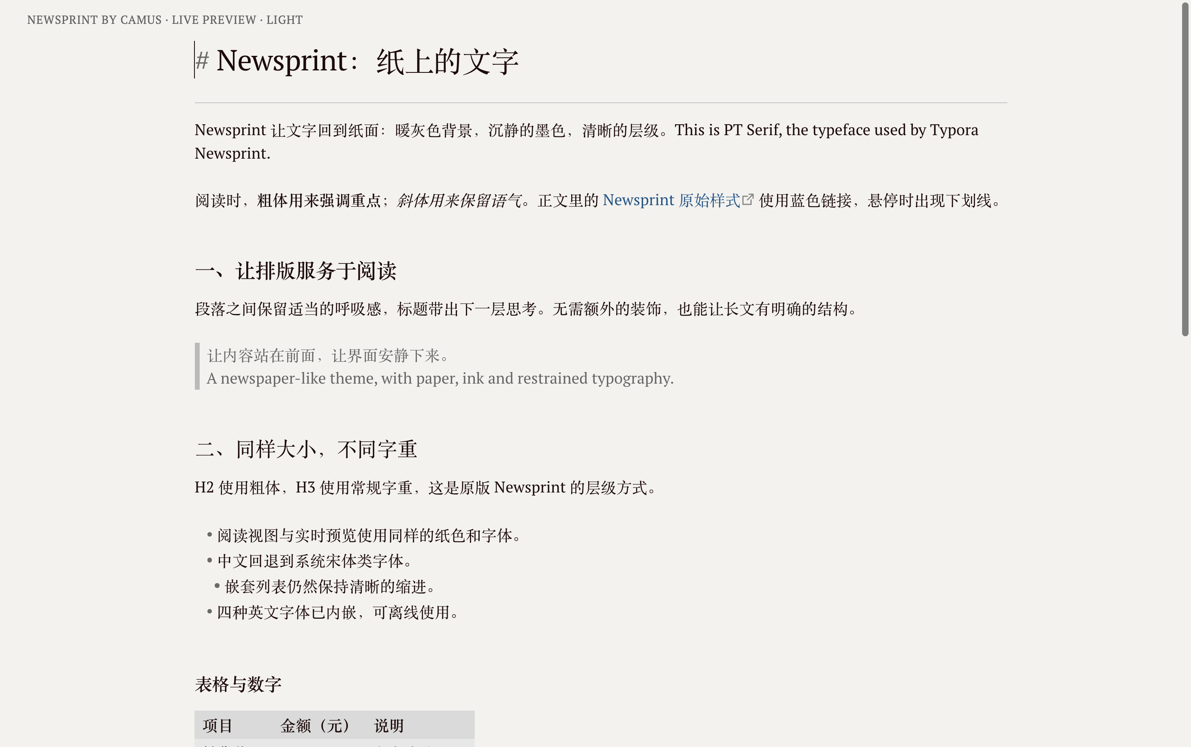Click the bold text 粗体用来强调重点
This screenshot has height=747, width=1191.
click(319, 201)
